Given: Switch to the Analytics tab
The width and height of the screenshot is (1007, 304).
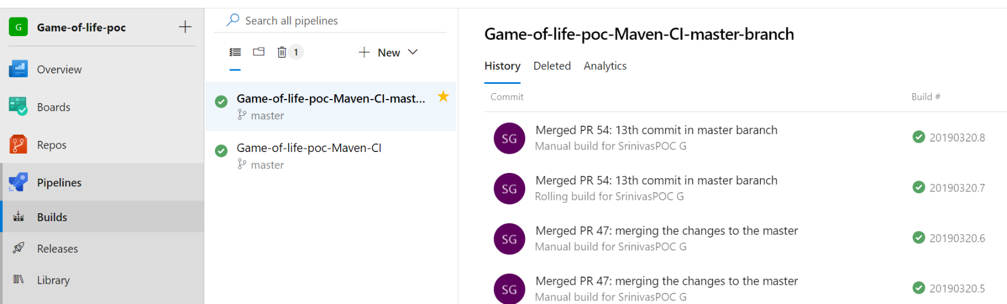Looking at the screenshot, I should [605, 66].
